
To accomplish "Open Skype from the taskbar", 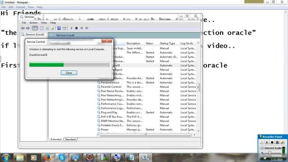I will [x=62, y=157].
